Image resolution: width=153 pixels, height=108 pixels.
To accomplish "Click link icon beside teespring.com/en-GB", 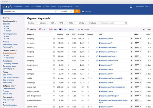I will pyautogui.click(x=97, y=61).
